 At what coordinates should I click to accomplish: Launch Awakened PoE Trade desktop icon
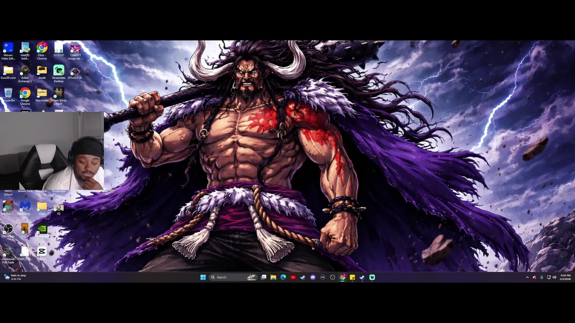click(8, 255)
